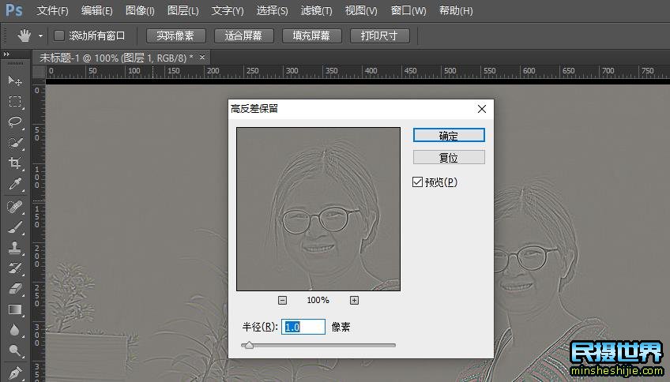Toggle the 预览(P) checkbox
670x382 pixels.
[x=417, y=182]
